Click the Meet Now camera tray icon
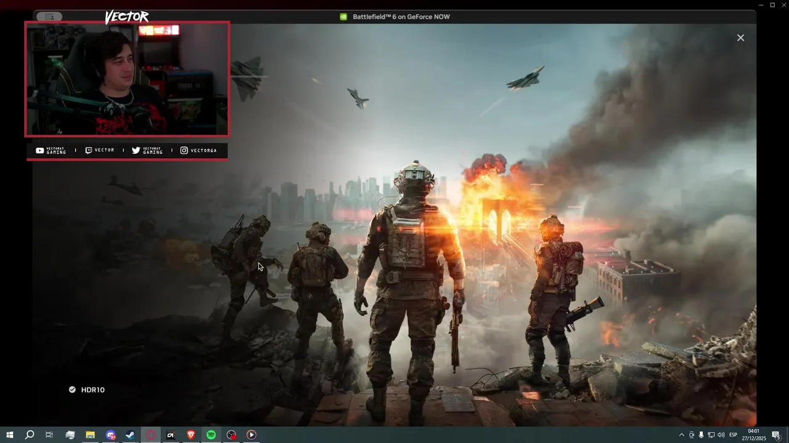The image size is (789, 443). coord(692,435)
